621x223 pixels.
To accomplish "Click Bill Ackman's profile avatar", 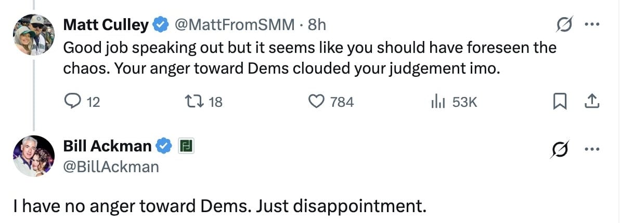I will 34,156.
